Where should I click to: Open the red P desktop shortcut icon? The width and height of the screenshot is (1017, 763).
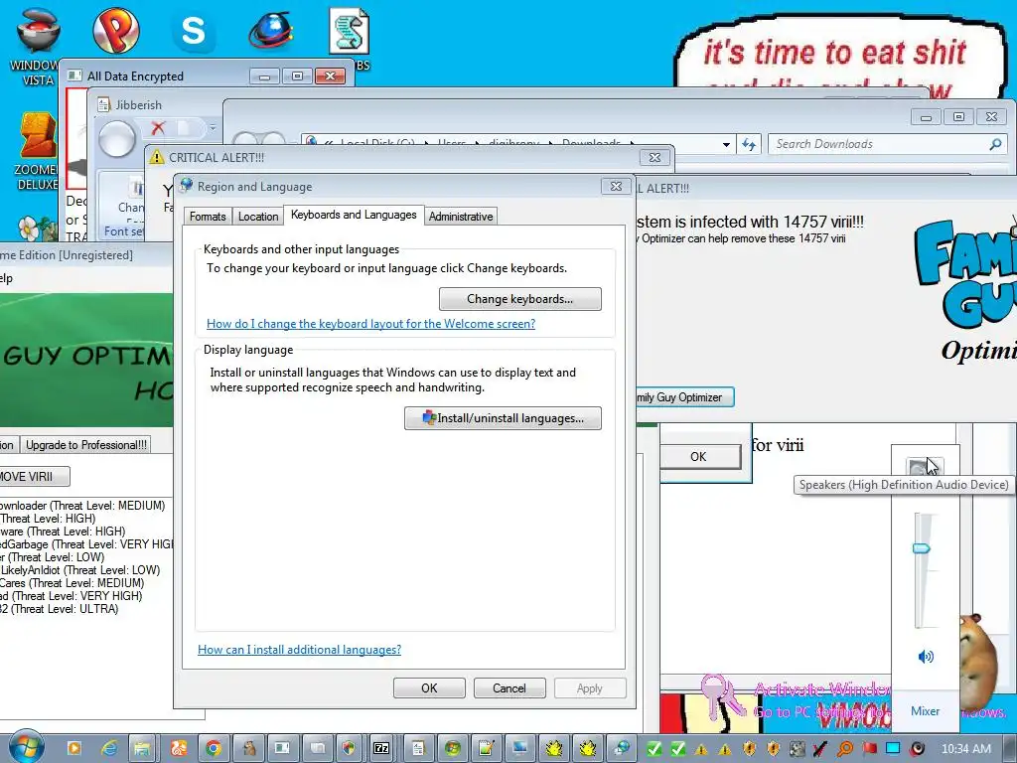(x=116, y=31)
